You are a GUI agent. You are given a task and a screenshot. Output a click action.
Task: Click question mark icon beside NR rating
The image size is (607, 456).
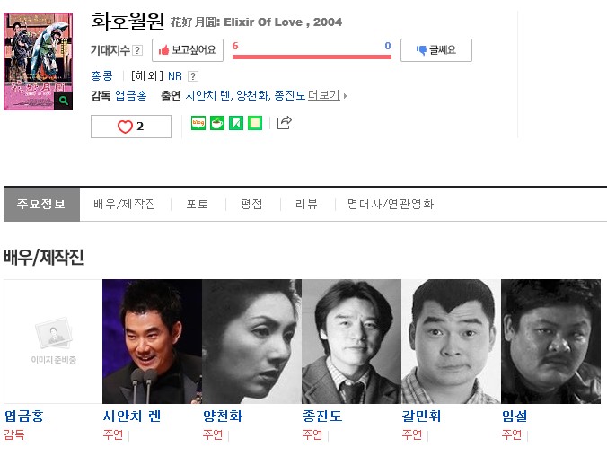coord(193,76)
